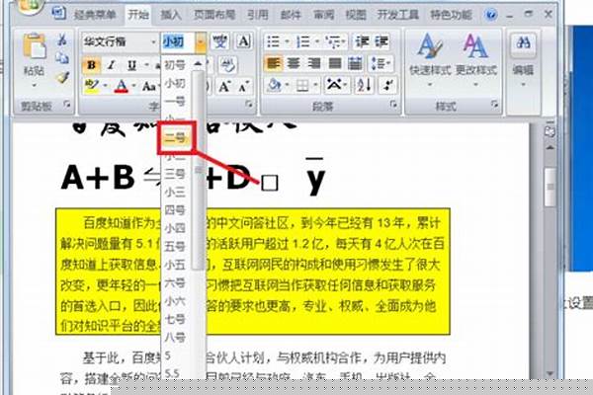
Task: Toggle distributed alignment button
Action: [x=355, y=64]
